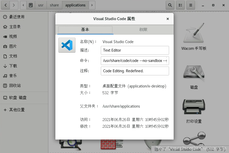The width and height of the screenshot is (229, 153).
Task: Click the trash icon beside 回收站
Action: [5, 86]
